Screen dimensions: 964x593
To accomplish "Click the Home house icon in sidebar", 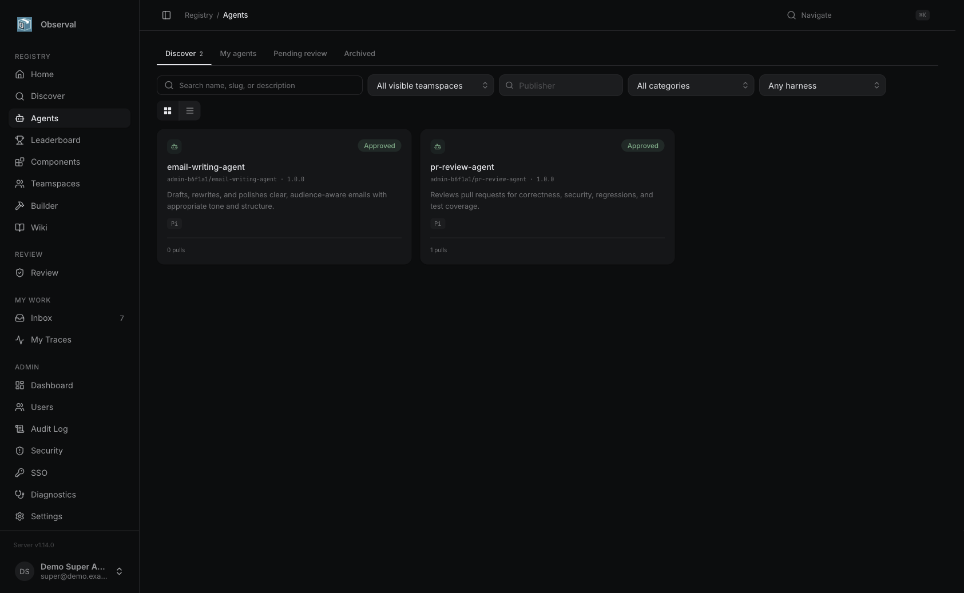I will (19, 74).
